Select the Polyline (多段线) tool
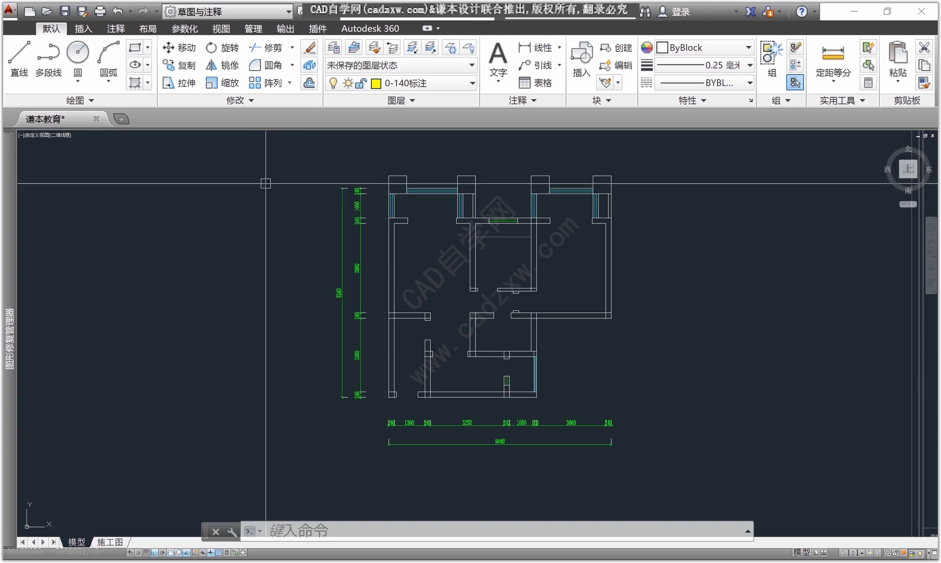The image size is (941, 563). pyautogui.click(x=48, y=59)
